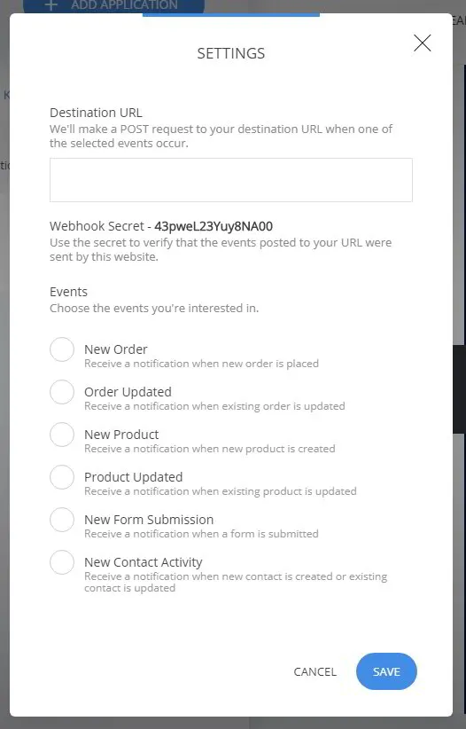The image size is (466, 729).
Task: Click the plus icon on Add Application
Action: (x=51, y=5)
